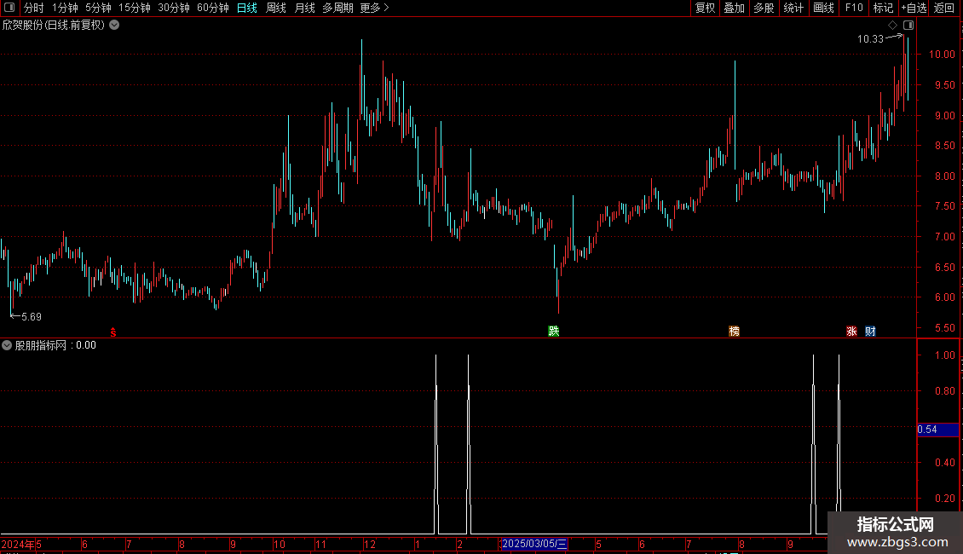Click the 标记 mark button

[x=883, y=8]
